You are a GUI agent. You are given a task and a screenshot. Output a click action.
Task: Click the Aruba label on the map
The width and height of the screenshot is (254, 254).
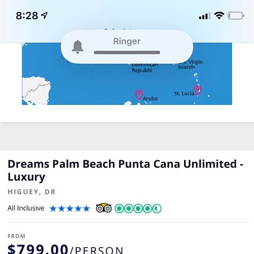coord(150,98)
